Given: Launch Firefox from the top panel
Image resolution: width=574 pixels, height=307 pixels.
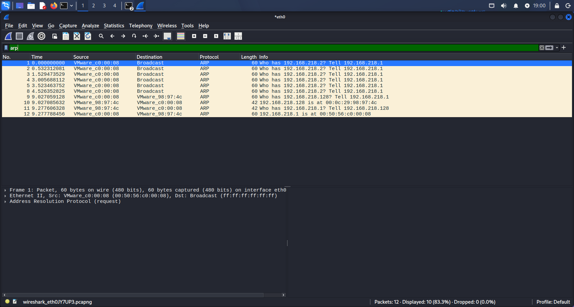Looking at the screenshot, I should (53, 6).
